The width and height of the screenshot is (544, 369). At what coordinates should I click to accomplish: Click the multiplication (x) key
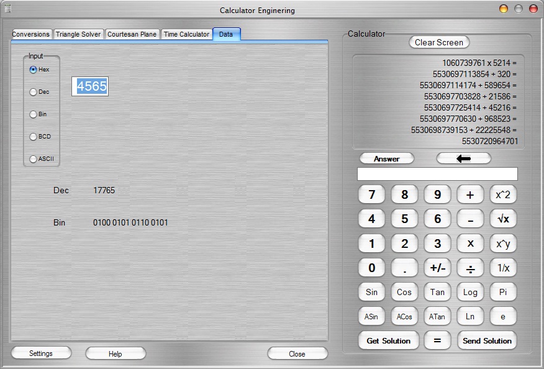pos(470,244)
